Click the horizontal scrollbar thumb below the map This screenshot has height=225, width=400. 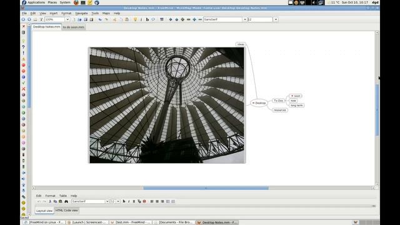point(206,188)
